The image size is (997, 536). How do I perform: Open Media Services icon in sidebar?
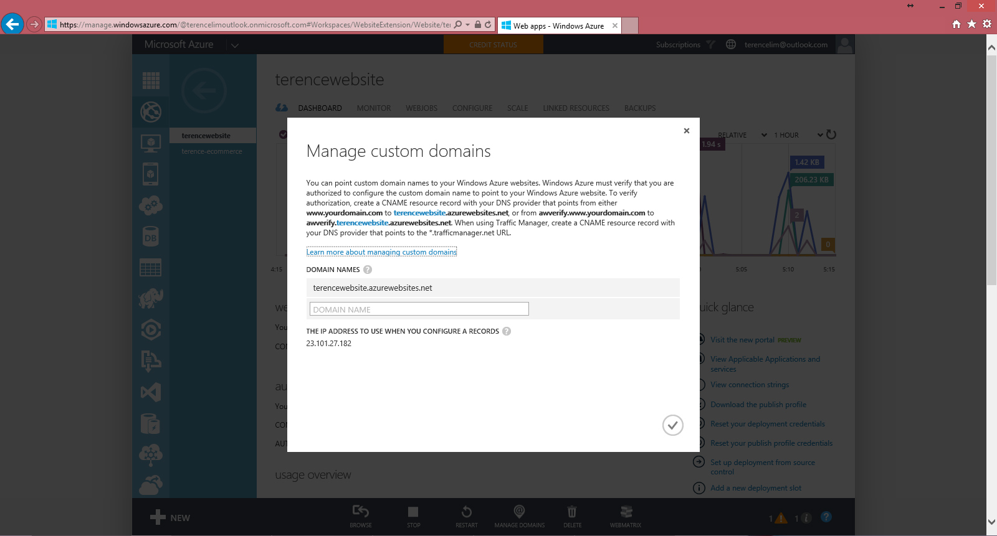tap(151, 329)
